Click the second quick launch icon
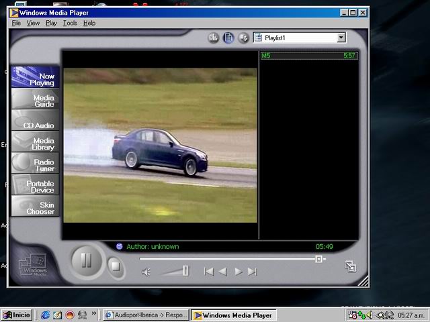Screen dimensions: 430x322 coord(57,315)
